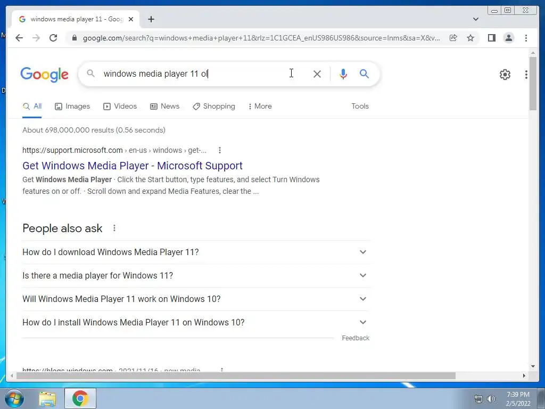Open Windows Explorer from taskbar
The width and height of the screenshot is (545, 409).
tap(47, 398)
